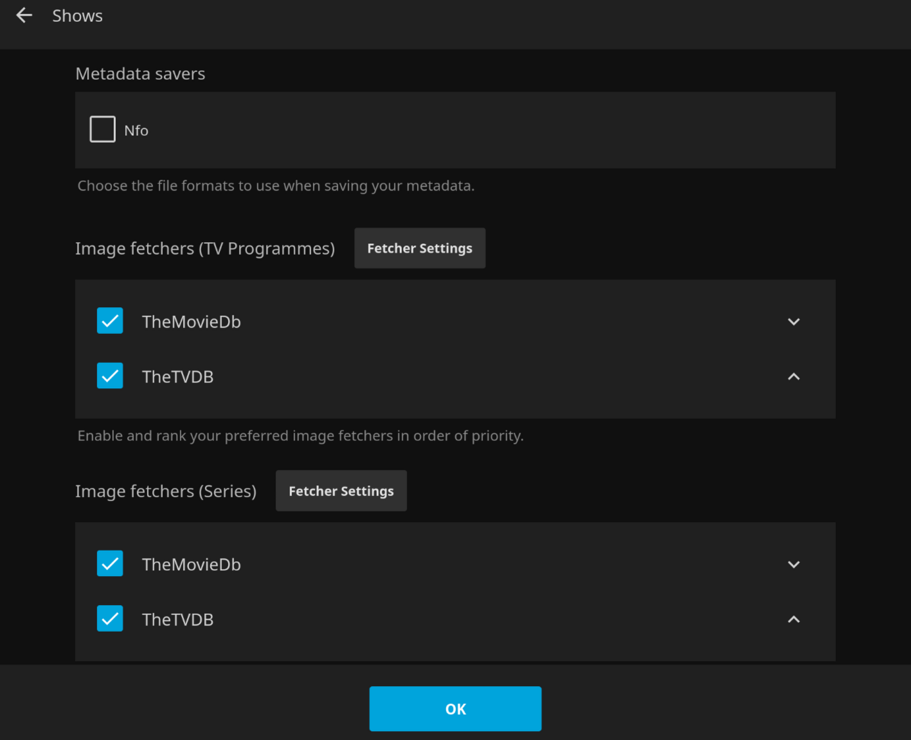Click the Nfo label text
Screen dimensions: 911x740
[136, 131]
